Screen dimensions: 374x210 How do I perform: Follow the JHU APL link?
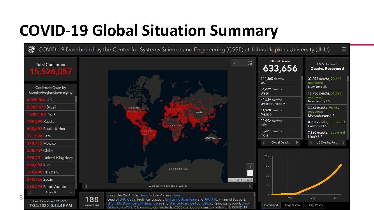point(211,199)
